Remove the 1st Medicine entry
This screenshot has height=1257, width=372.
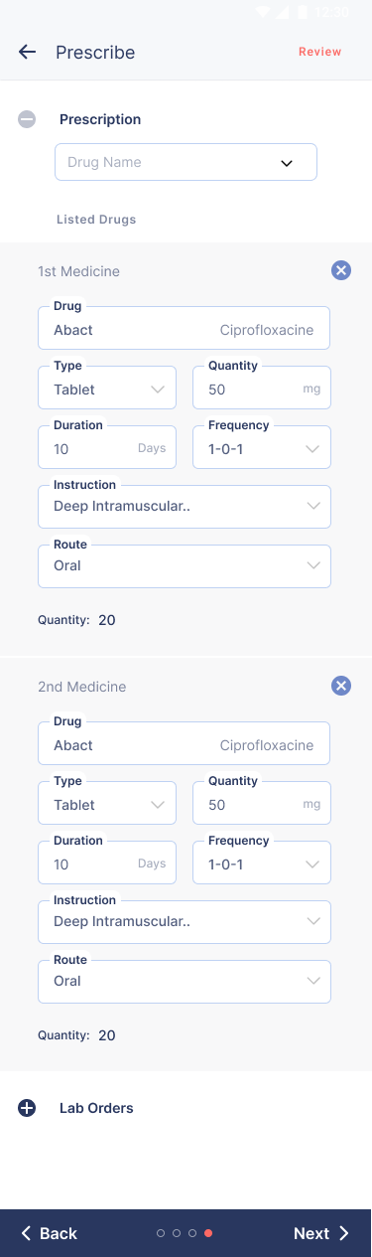(341, 270)
